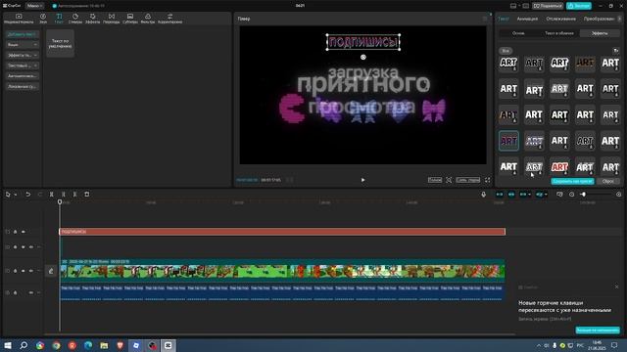Click the Export (Экспорт) button at top
The height and width of the screenshot is (352, 627).
coord(579,6)
